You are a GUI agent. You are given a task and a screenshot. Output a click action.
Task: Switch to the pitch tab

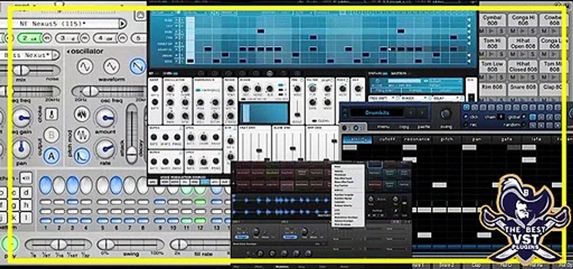coord(447,139)
